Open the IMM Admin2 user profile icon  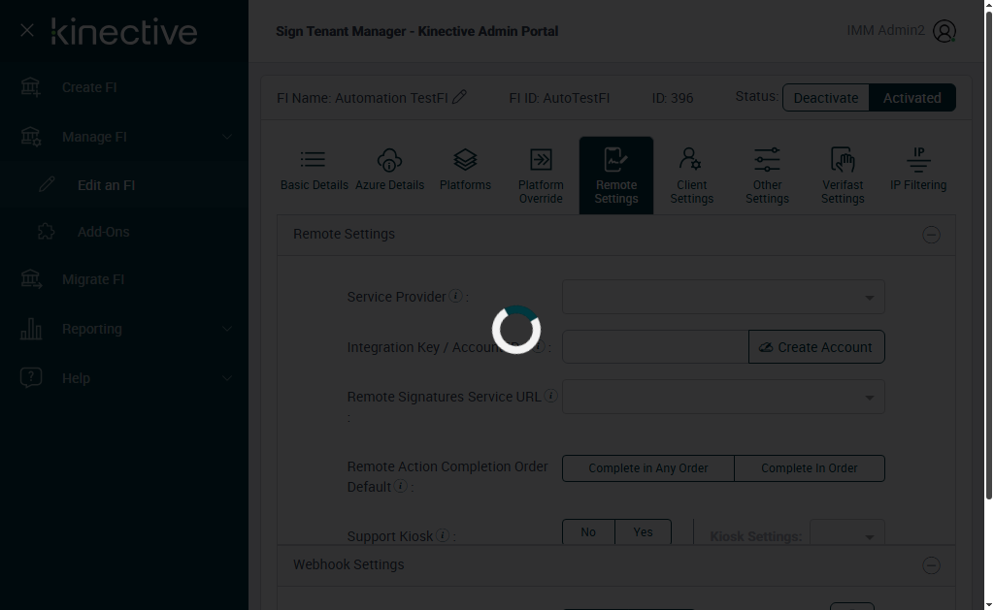(944, 31)
